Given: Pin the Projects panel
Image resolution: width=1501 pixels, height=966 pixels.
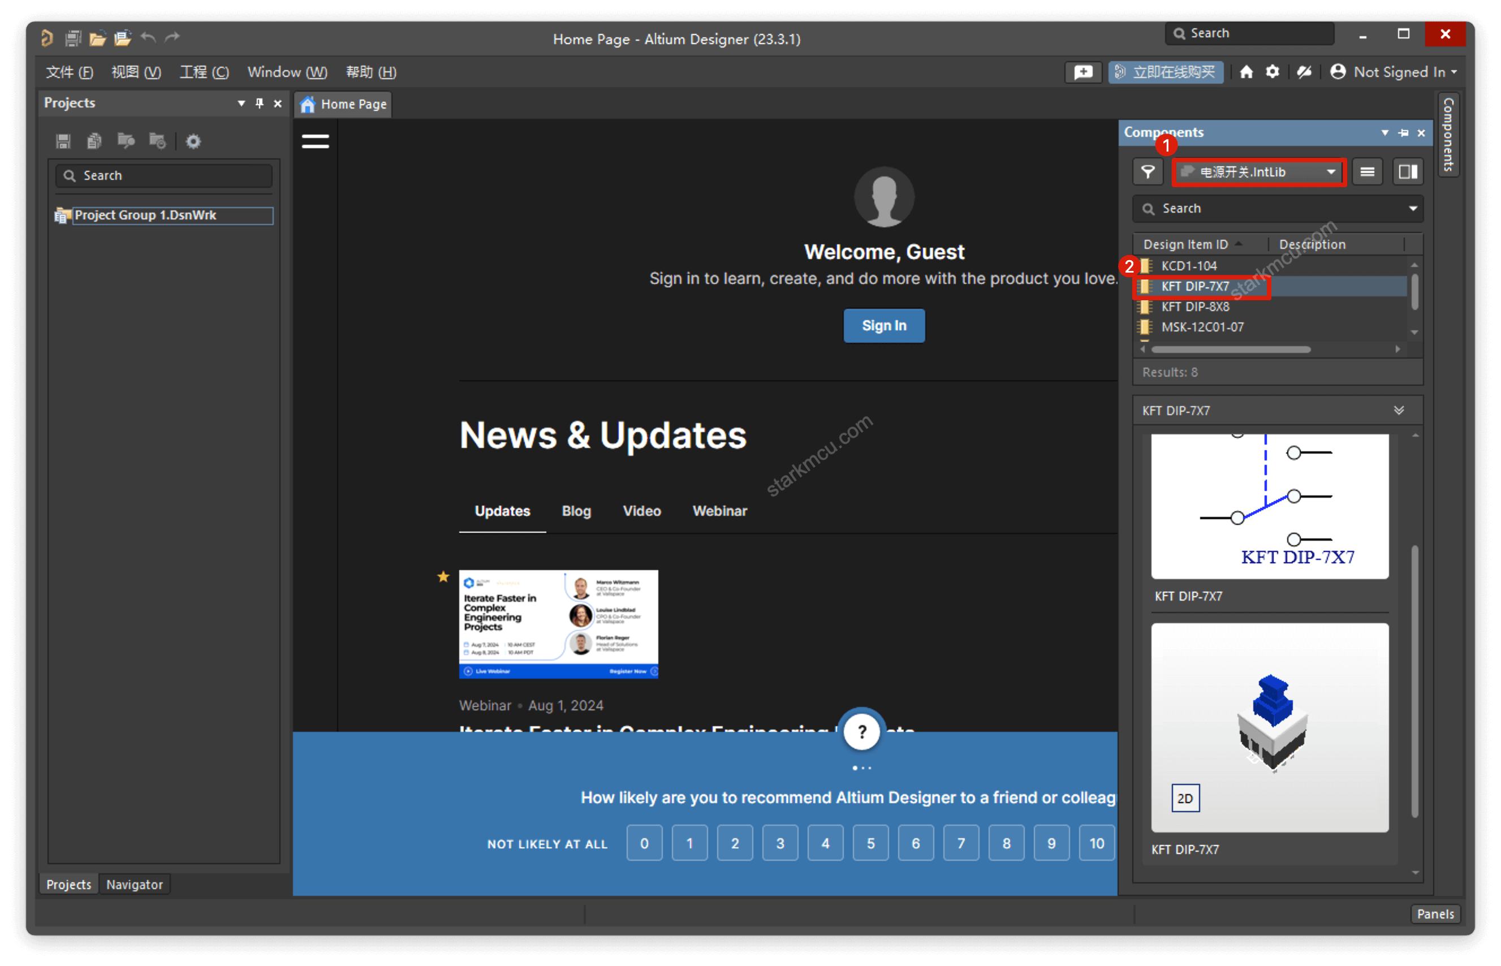Looking at the screenshot, I should [259, 103].
